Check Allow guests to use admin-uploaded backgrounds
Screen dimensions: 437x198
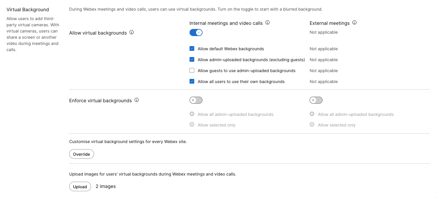click(x=192, y=71)
